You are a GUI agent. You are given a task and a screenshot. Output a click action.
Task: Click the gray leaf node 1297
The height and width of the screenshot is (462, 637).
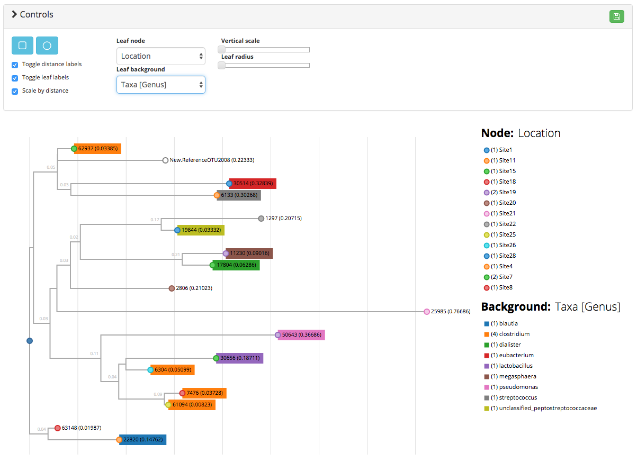[x=261, y=219]
